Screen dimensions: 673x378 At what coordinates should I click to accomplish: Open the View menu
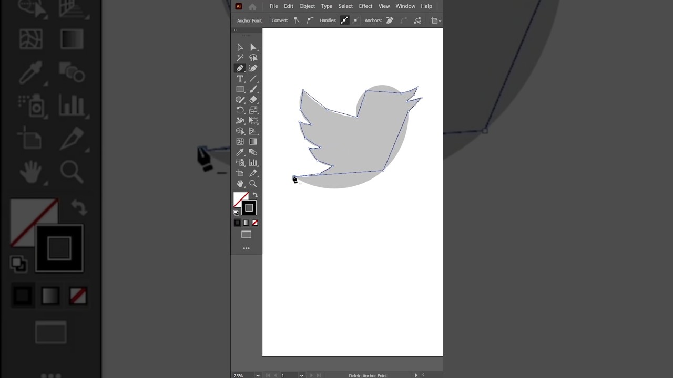tap(384, 6)
